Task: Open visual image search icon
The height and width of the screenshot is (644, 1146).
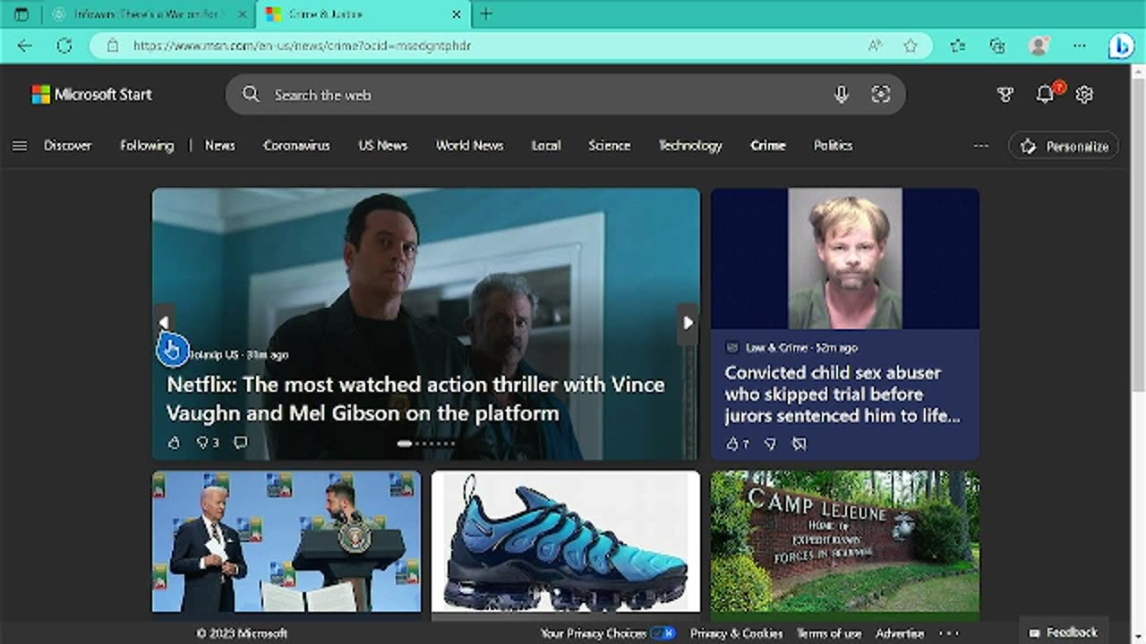Action: pos(881,95)
